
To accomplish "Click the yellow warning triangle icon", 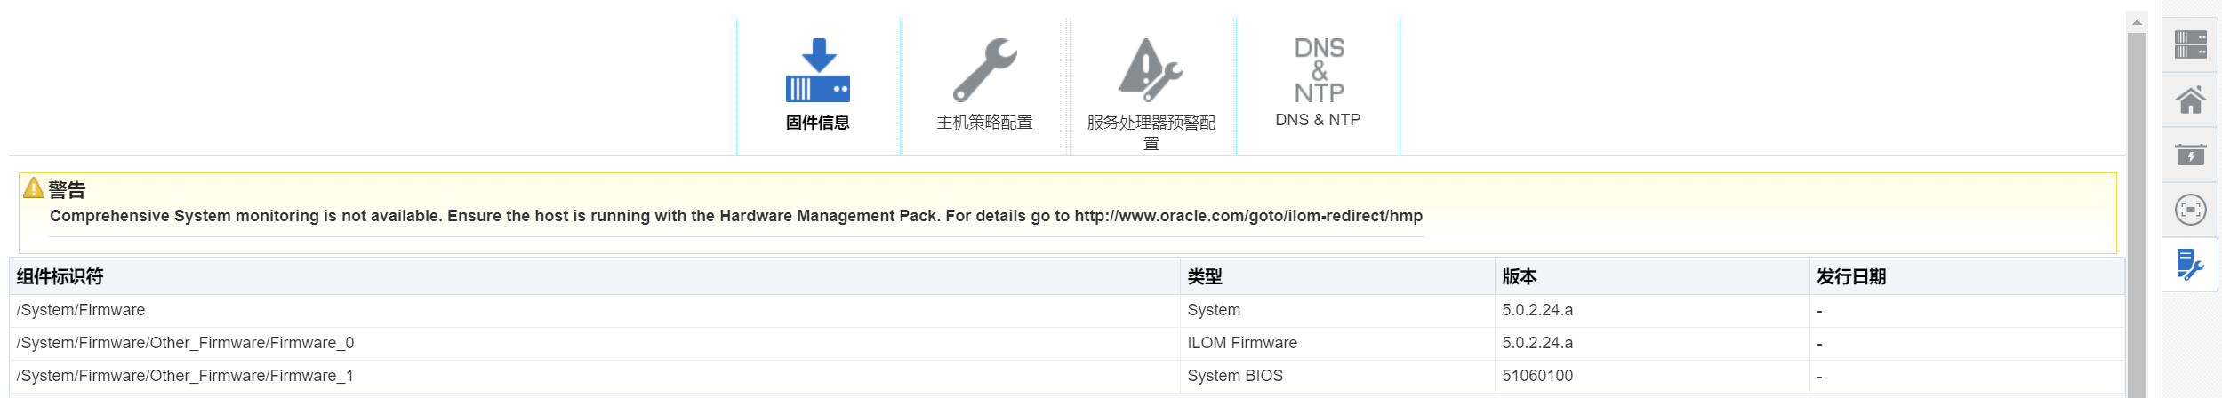I will [x=34, y=188].
